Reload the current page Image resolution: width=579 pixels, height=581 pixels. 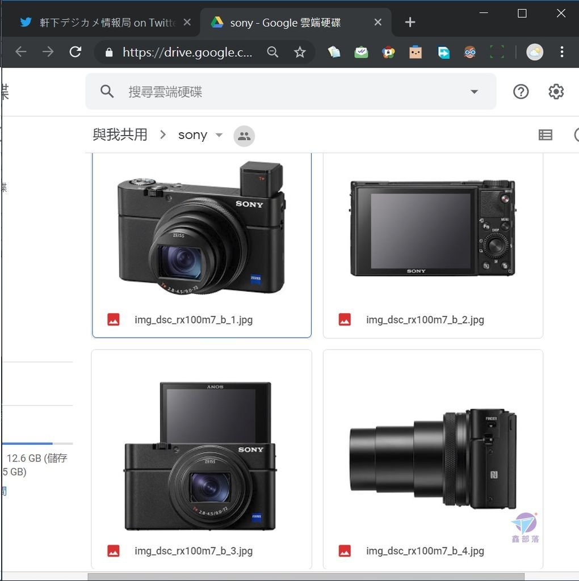[75, 52]
